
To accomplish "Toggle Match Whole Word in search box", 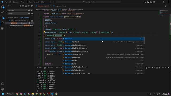I will click(x=29, y=10).
